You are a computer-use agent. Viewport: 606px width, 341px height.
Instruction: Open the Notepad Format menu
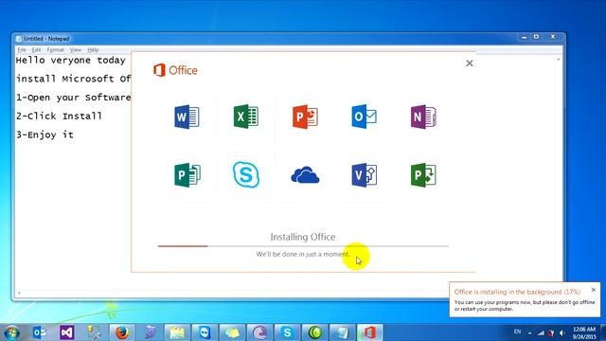(55, 50)
